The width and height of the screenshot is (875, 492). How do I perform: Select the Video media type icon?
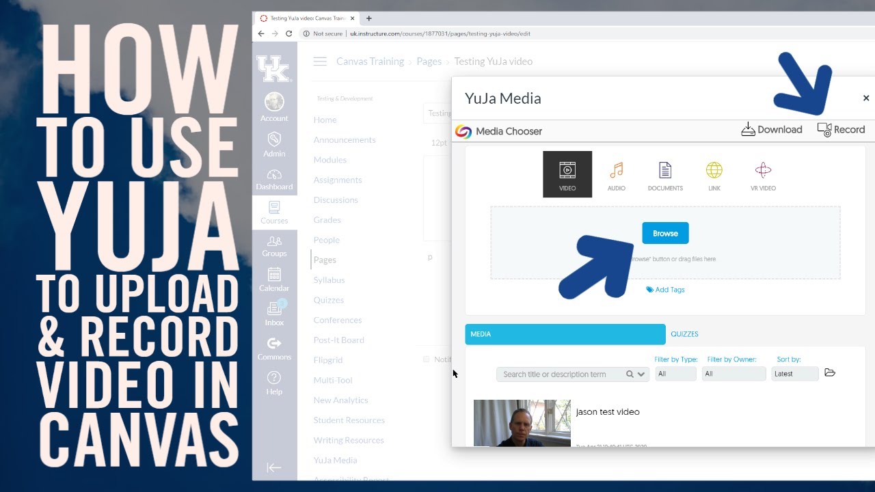[567, 174]
